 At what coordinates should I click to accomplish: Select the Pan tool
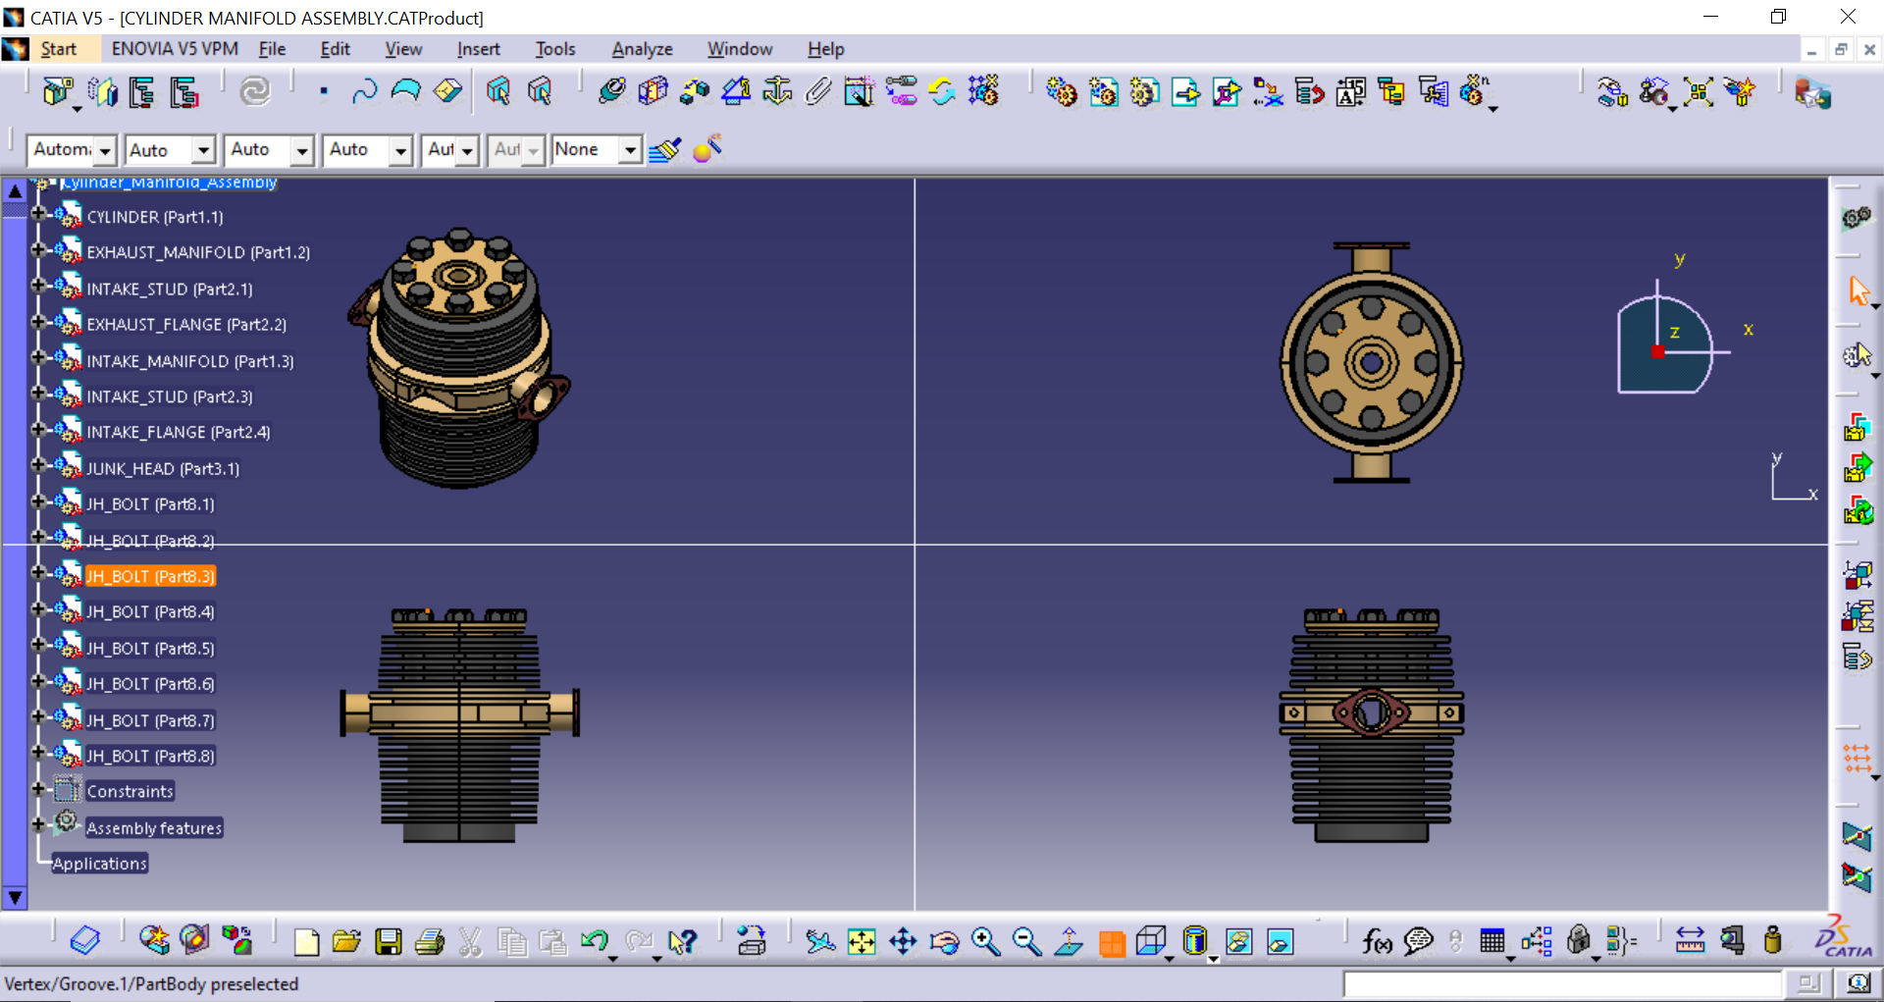[903, 942]
